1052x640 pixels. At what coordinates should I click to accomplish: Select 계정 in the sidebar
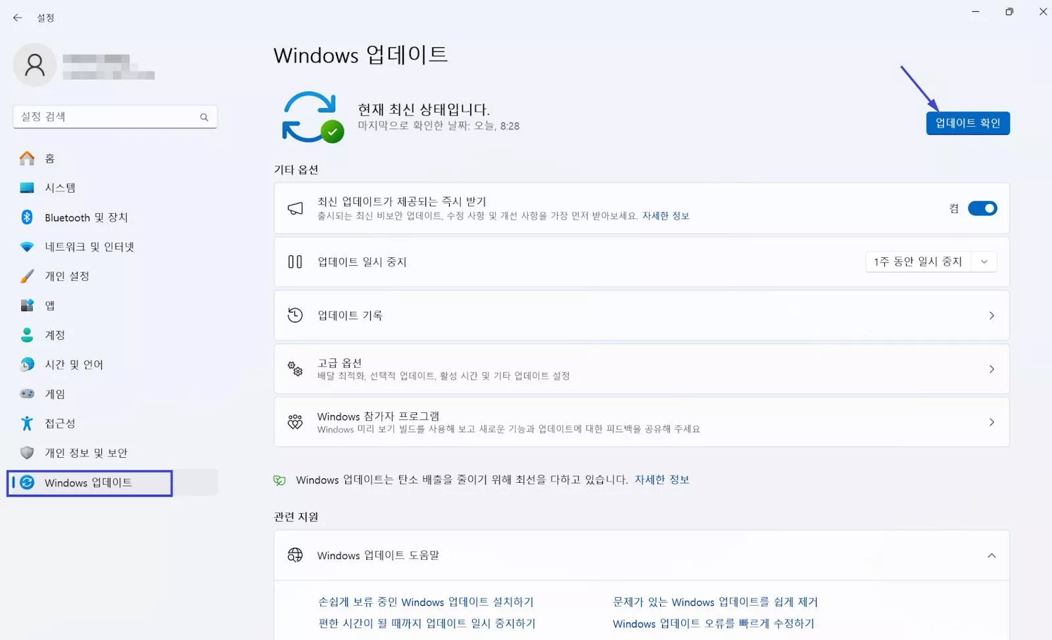coord(115,335)
